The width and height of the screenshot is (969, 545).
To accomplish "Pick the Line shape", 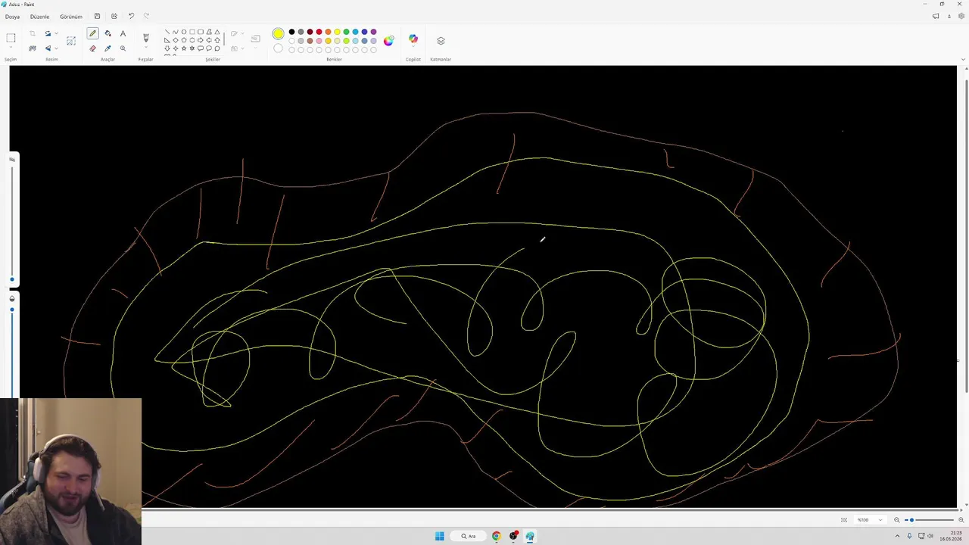I will 167,32.
